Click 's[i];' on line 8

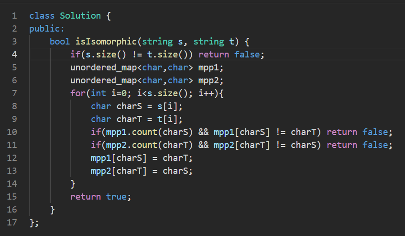170,106
